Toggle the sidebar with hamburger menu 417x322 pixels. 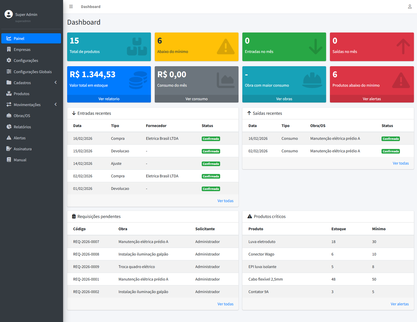[x=71, y=7]
